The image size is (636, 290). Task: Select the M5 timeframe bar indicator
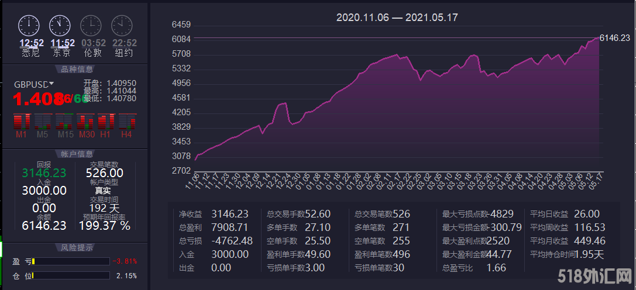point(43,121)
